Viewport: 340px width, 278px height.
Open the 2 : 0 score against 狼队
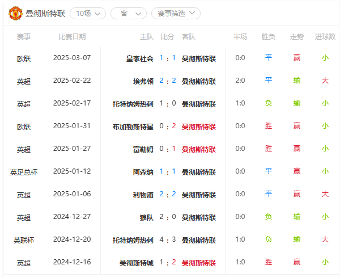tap(168, 217)
